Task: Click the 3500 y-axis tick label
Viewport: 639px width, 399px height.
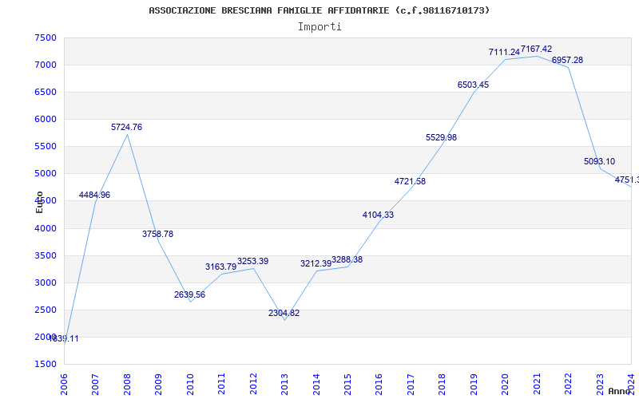Action: pyautogui.click(x=46, y=255)
